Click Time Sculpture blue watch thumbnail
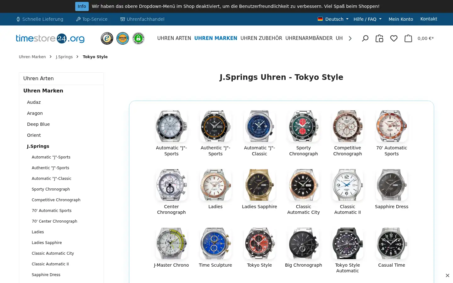 (215, 243)
